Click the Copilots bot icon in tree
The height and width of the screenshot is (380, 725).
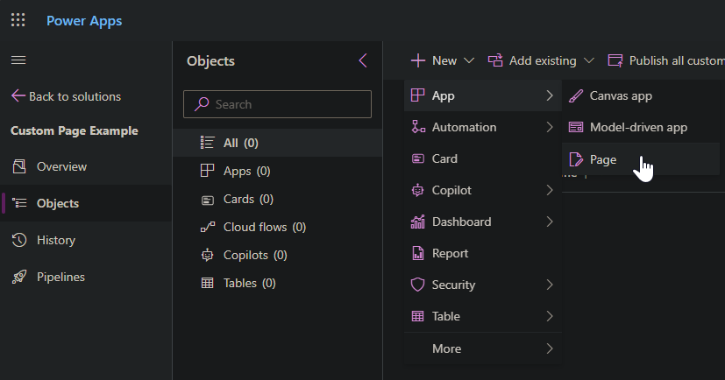(208, 255)
